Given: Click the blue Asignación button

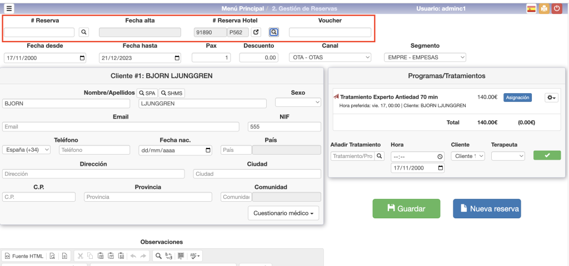Looking at the screenshot, I should (x=517, y=98).
